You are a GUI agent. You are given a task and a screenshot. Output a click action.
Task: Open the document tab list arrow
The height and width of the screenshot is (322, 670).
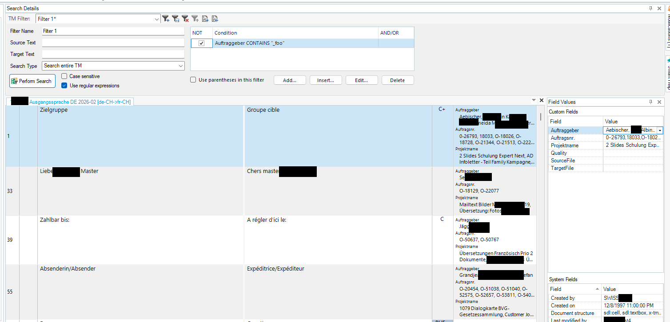click(534, 101)
